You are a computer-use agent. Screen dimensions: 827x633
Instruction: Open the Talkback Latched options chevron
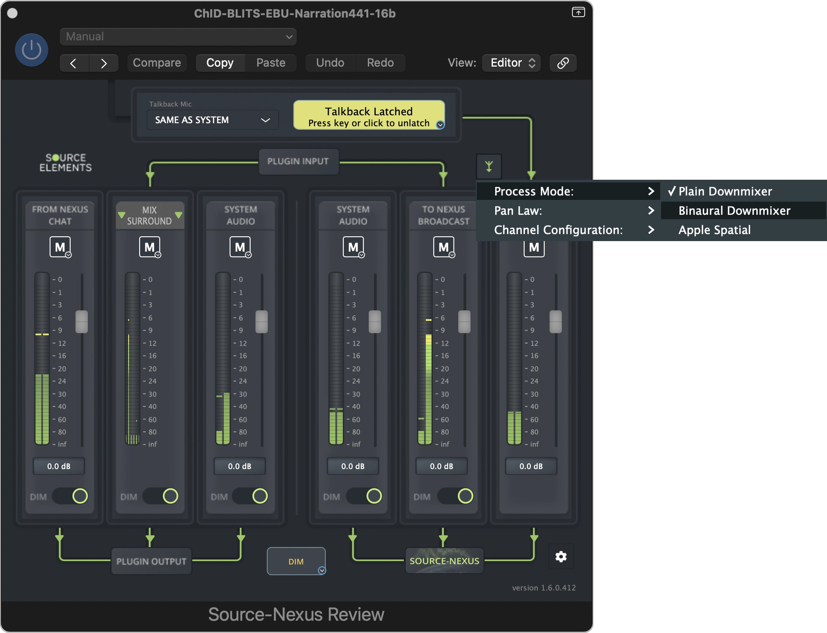click(440, 125)
